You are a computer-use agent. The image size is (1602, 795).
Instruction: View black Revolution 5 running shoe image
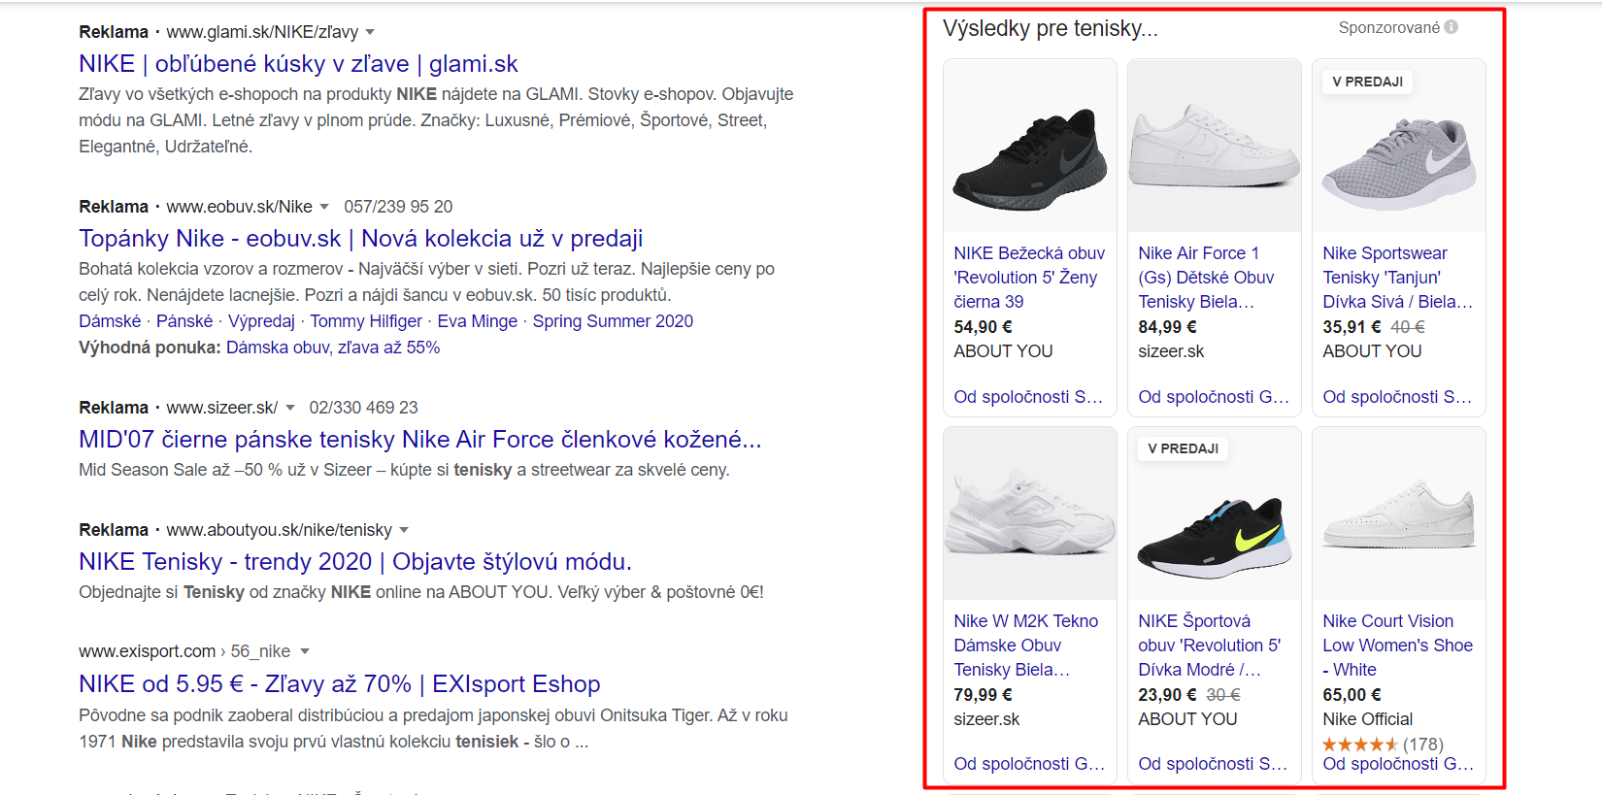[1030, 146]
